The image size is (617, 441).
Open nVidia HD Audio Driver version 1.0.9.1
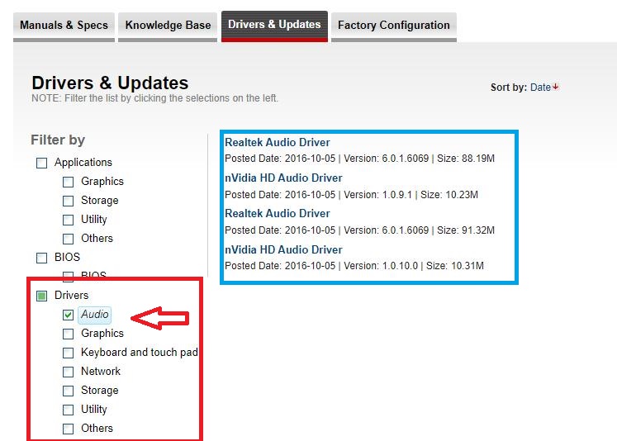click(283, 178)
